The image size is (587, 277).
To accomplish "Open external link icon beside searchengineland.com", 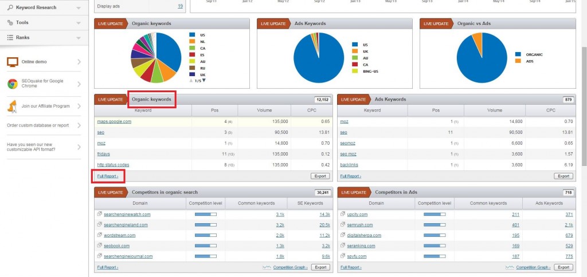I will [100, 225].
